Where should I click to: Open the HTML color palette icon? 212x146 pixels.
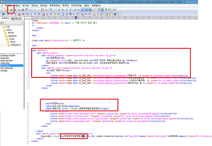tap(23, 14)
